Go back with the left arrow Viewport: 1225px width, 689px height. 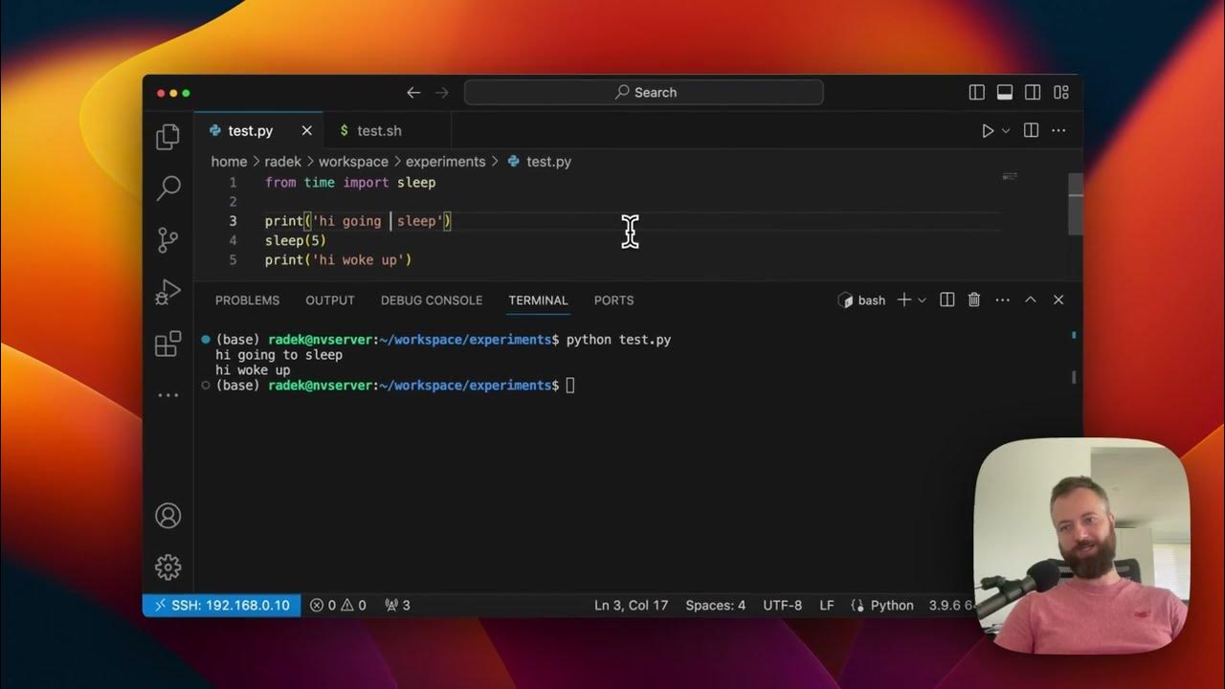[413, 93]
